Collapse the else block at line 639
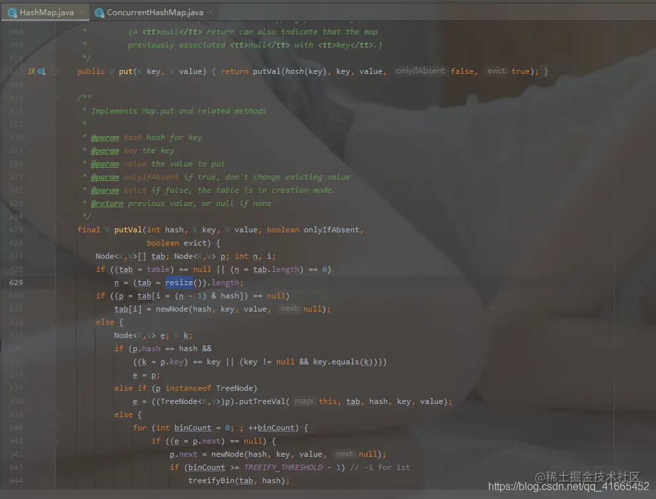Screen dimensions: 656x499 pos(55,415)
